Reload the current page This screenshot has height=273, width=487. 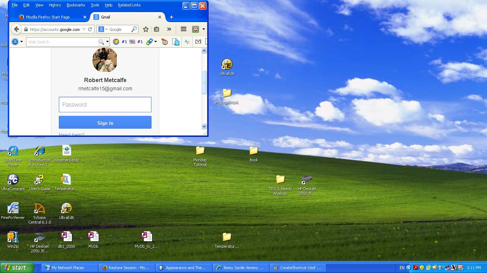pos(90,30)
